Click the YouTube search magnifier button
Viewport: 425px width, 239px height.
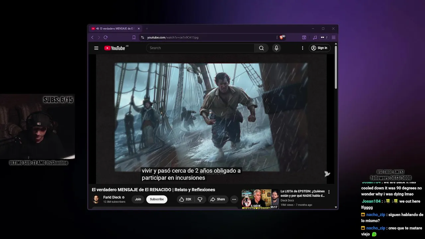pyautogui.click(x=261, y=48)
